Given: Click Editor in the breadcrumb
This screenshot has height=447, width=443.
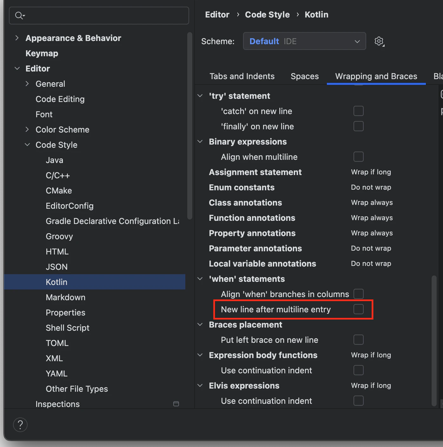Looking at the screenshot, I should pyautogui.click(x=217, y=15).
